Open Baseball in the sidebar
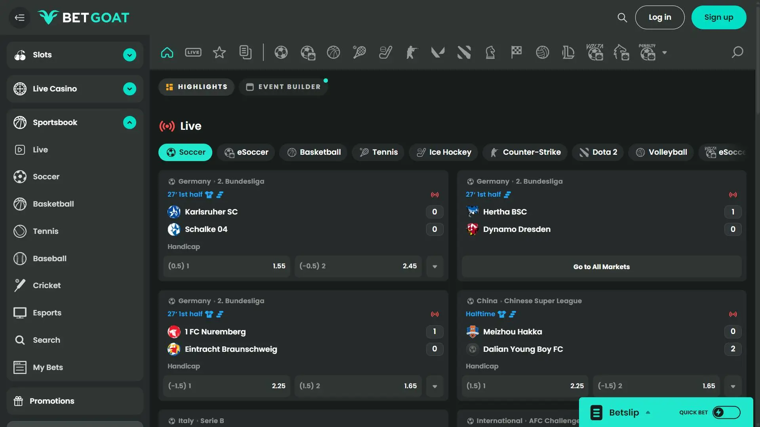Viewport: 760px width, 427px height. pos(75,259)
